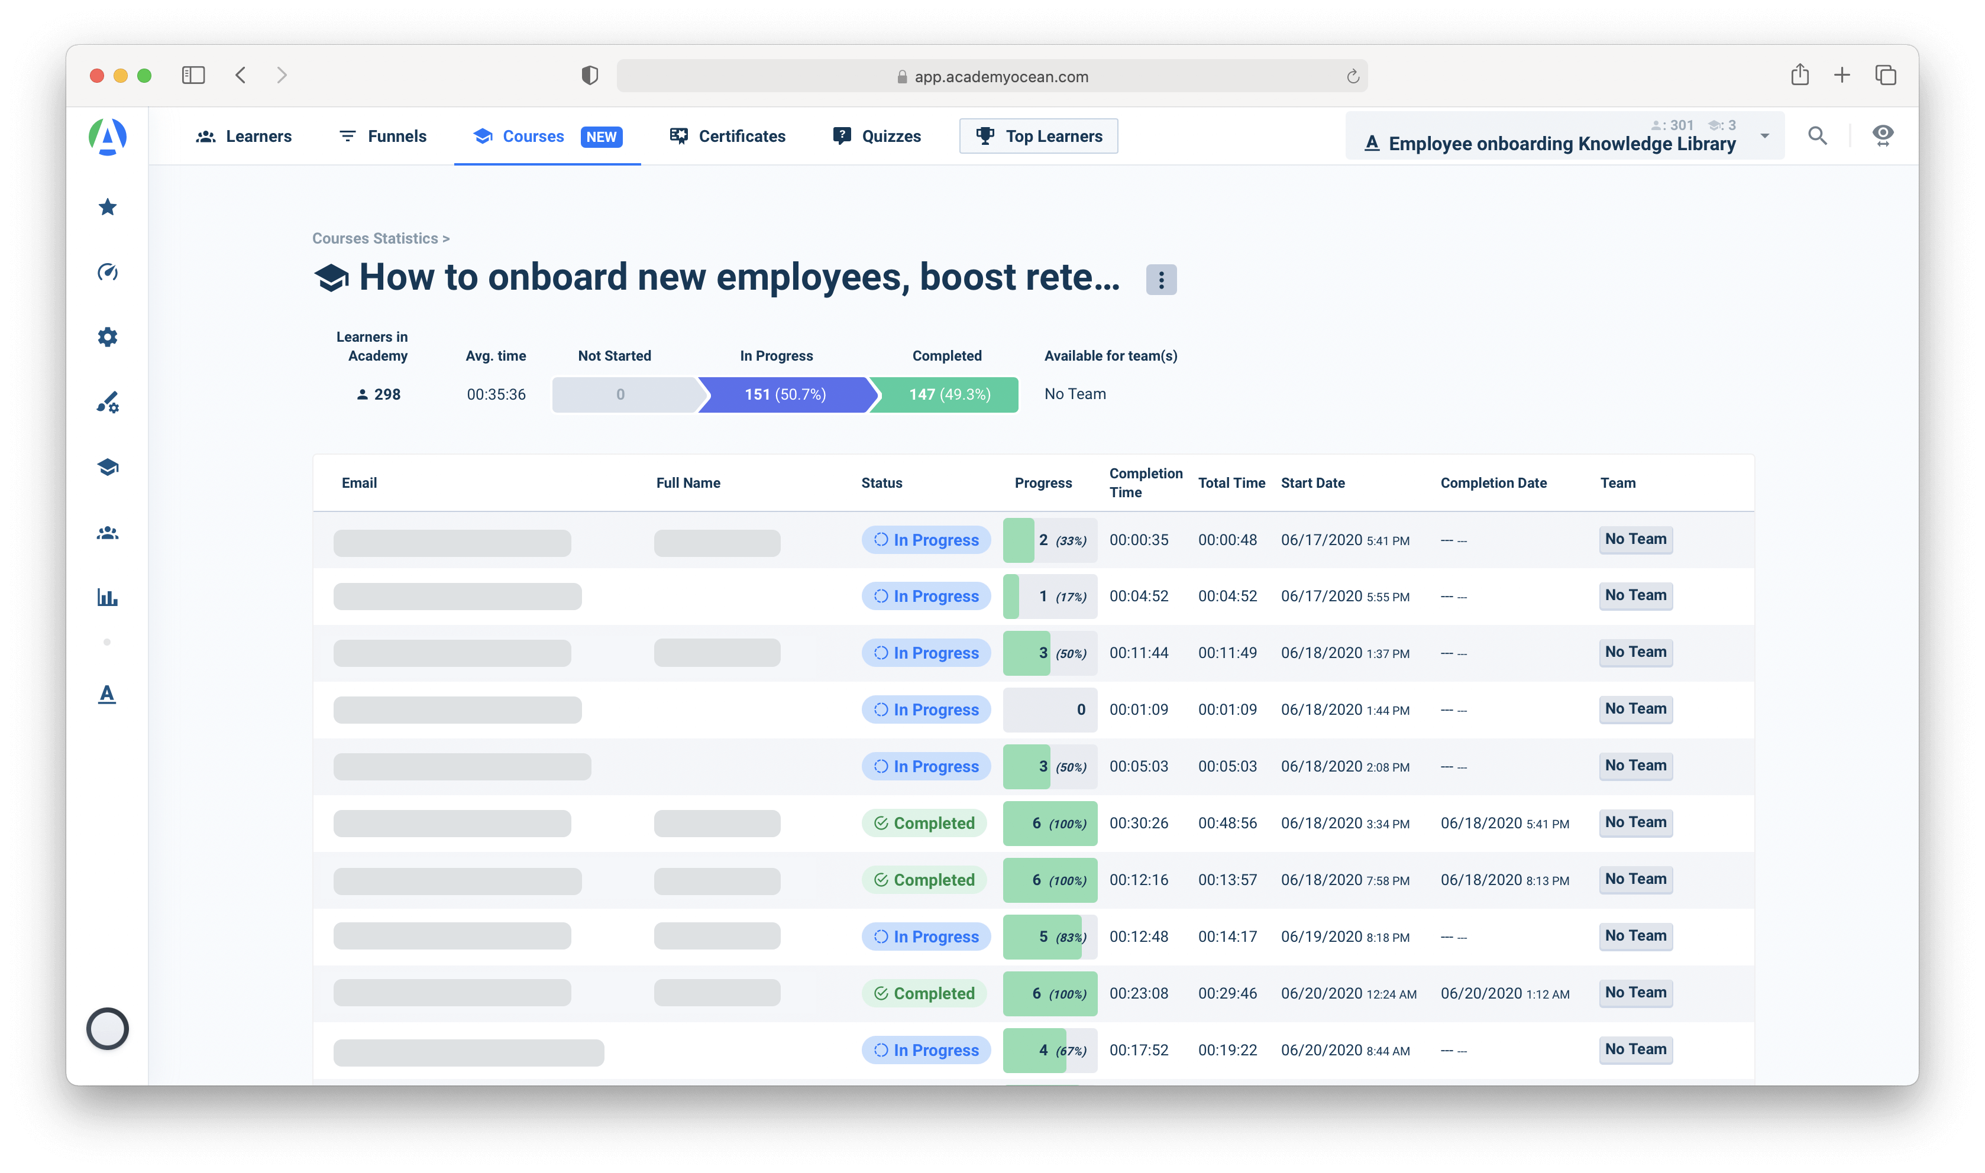
Task: Select the Courses tab
Action: pos(547,136)
